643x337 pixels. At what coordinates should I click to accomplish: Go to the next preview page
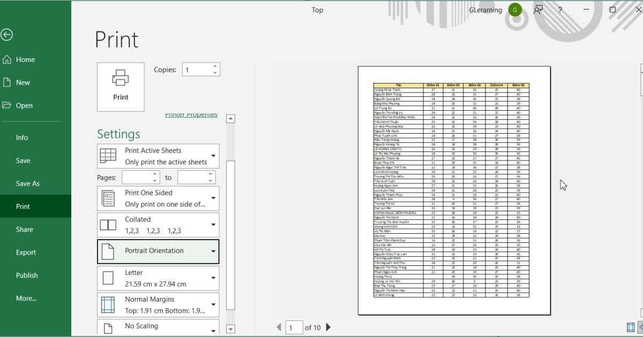point(328,327)
